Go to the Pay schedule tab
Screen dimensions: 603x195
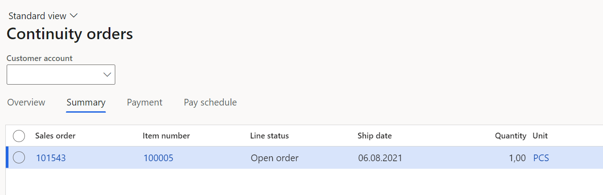tap(210, 102)
